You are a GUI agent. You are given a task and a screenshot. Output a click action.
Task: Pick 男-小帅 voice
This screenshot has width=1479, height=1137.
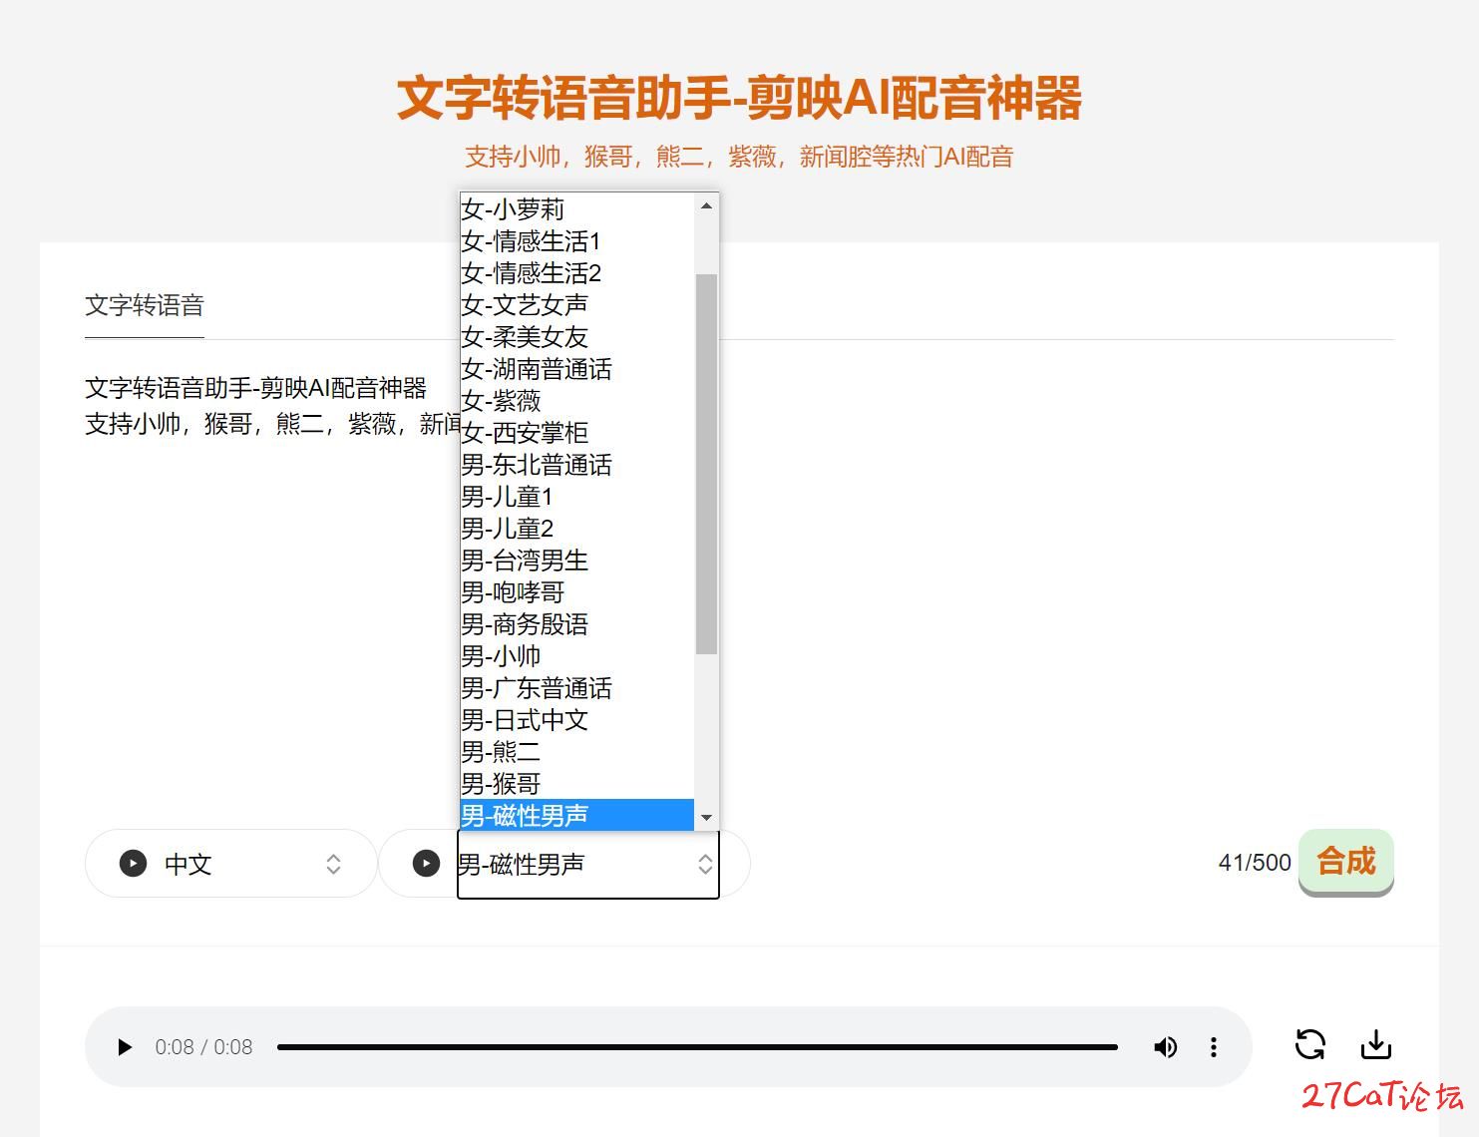point(576,656)
